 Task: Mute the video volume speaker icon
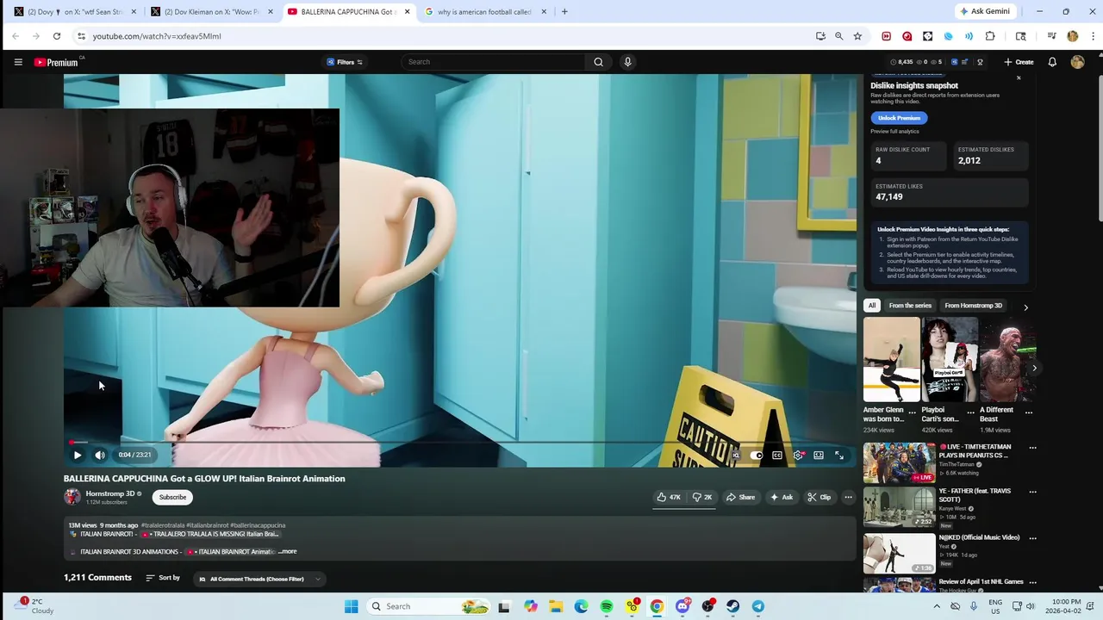[100, 455]
